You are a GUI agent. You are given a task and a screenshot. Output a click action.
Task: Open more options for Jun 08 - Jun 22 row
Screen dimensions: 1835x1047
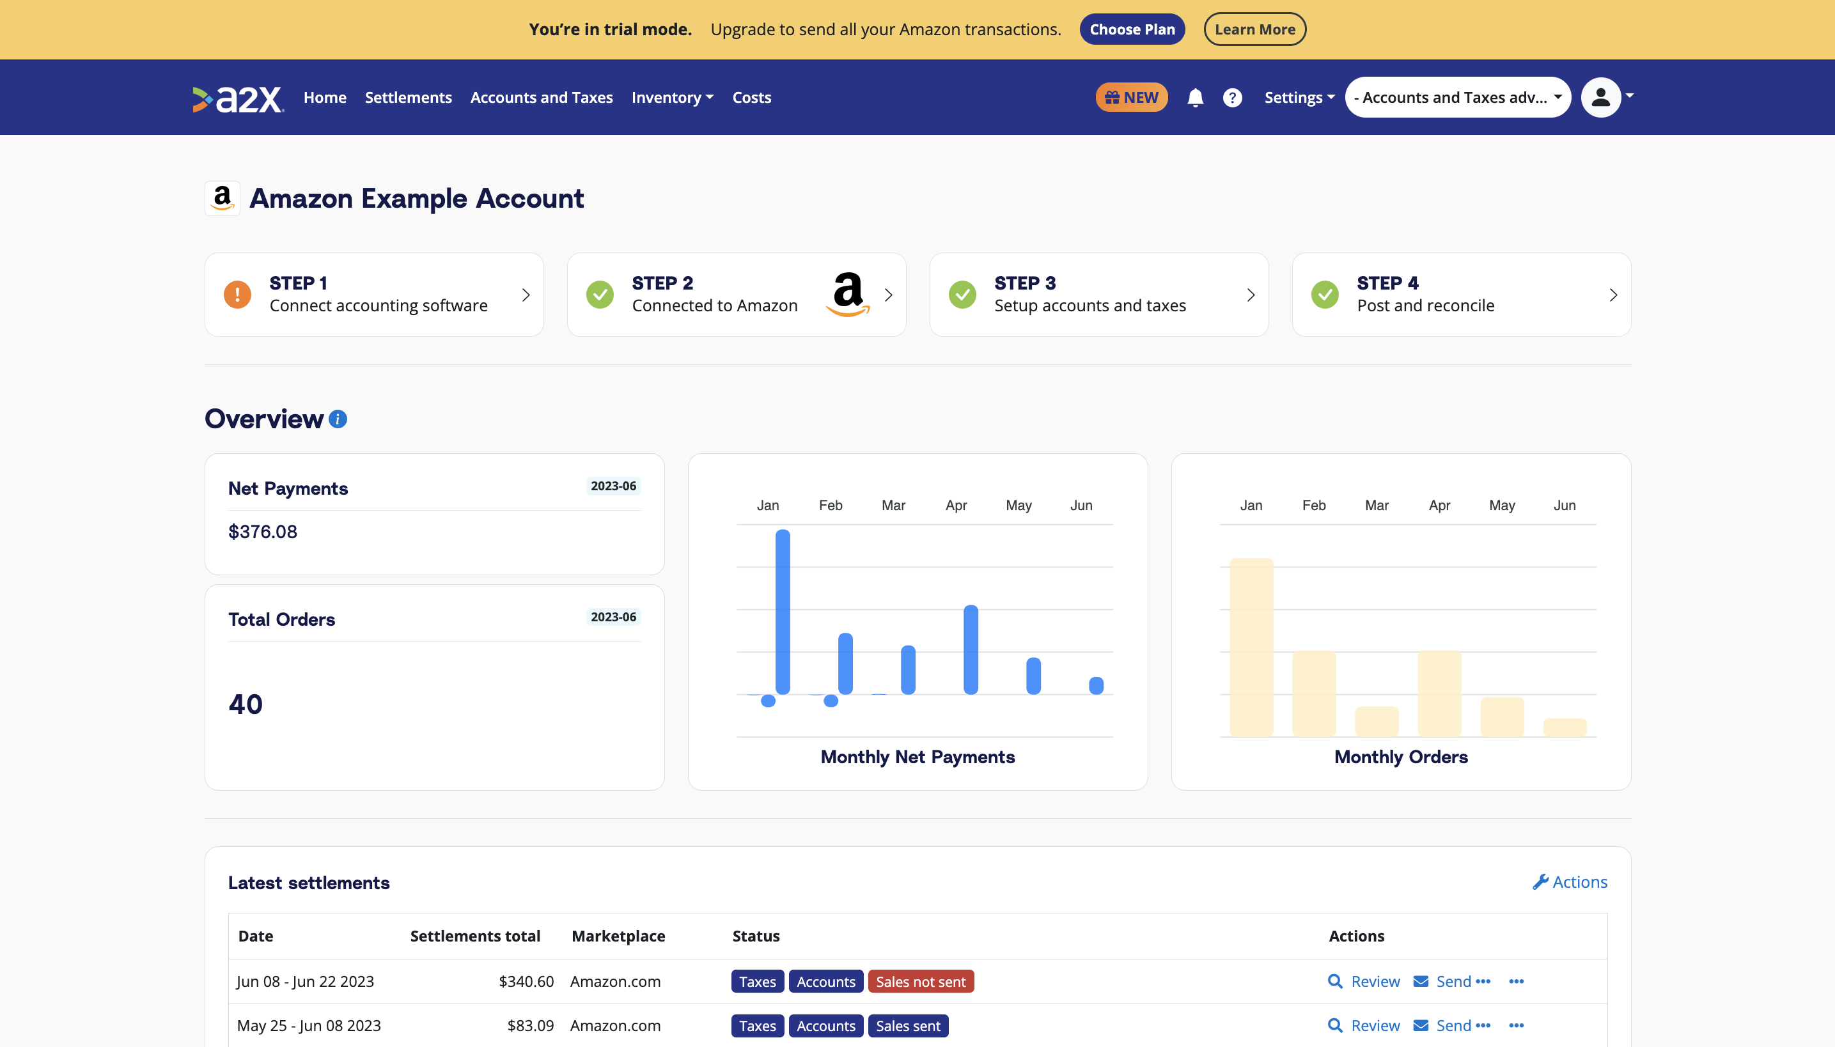[1517, 982]
